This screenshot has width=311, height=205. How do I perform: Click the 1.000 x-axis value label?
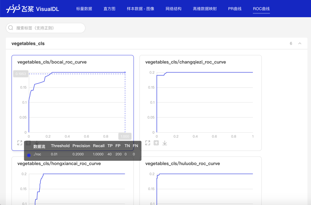point(125,136)
